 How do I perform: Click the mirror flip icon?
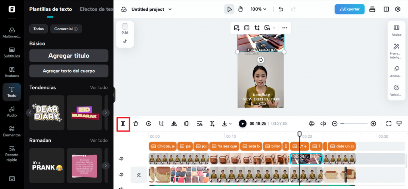(174, 124)
